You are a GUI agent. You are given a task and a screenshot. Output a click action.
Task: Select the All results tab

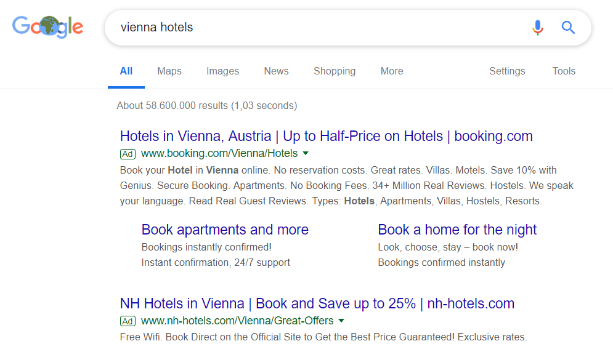(x=126, y=71)
